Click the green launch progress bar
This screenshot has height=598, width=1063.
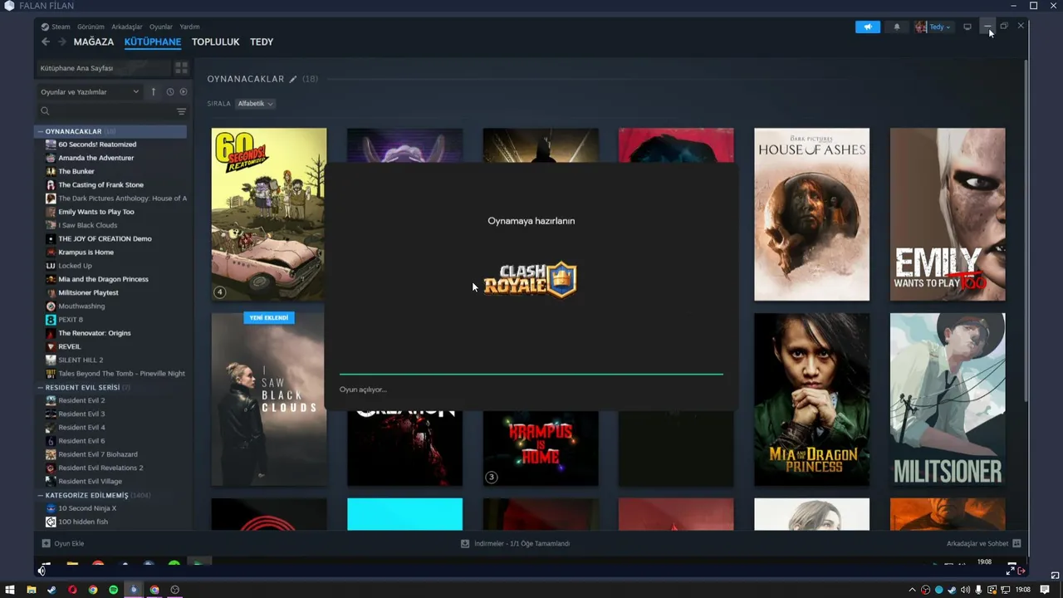[x=531, y=375]
